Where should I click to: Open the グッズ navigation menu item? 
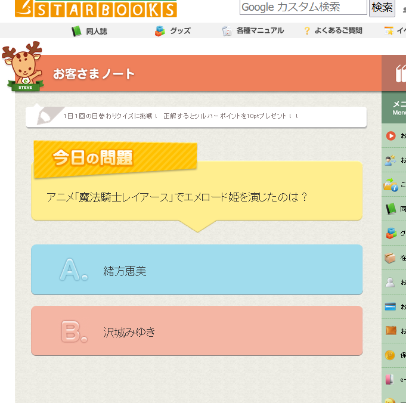pos(173,31)
